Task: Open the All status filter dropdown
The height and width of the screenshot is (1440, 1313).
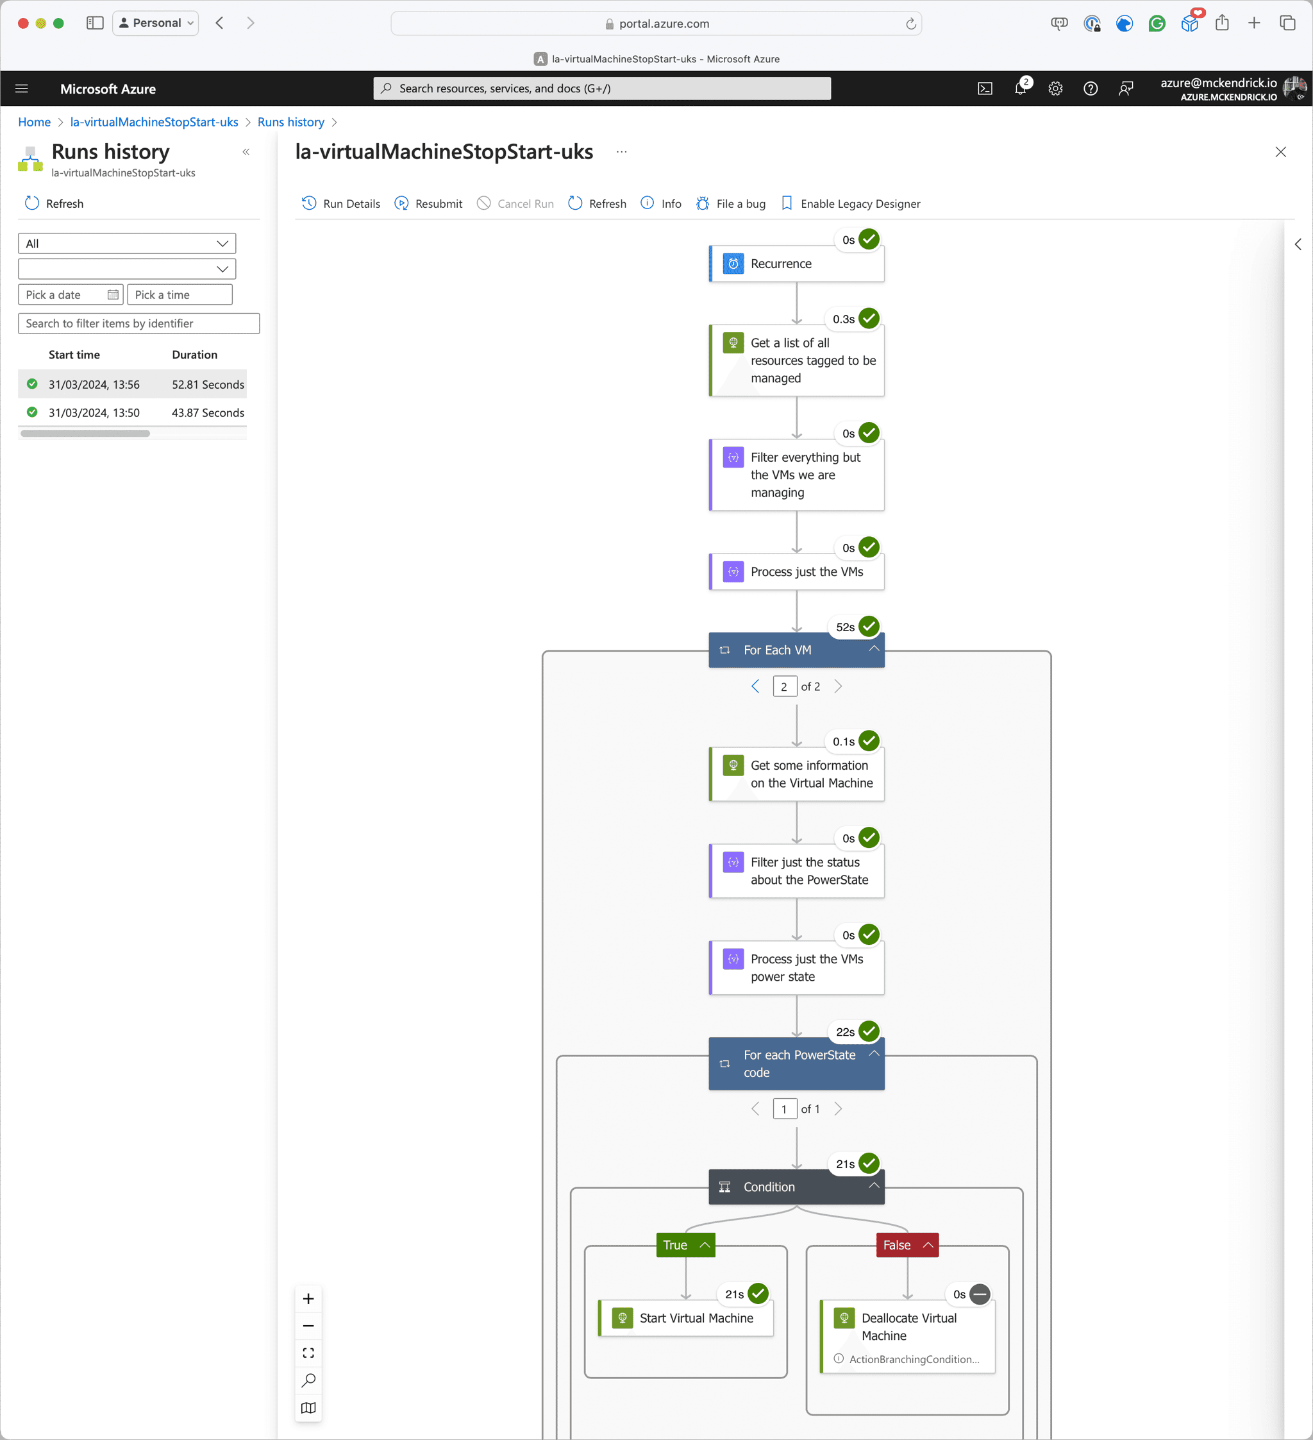Action: tap(126, 244)
